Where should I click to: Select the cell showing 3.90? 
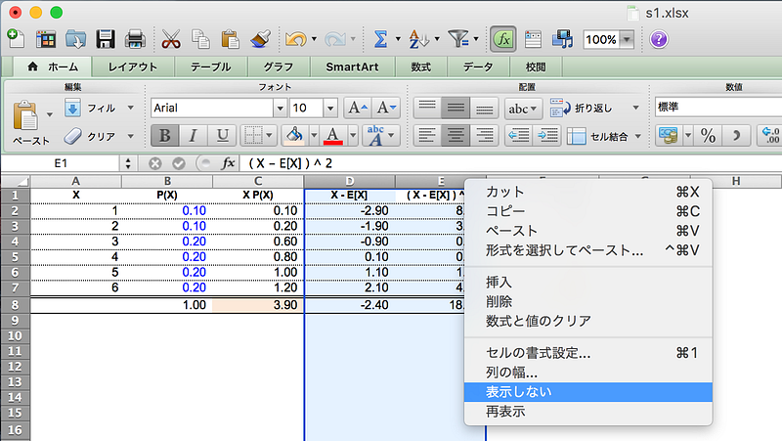(258, 305)
